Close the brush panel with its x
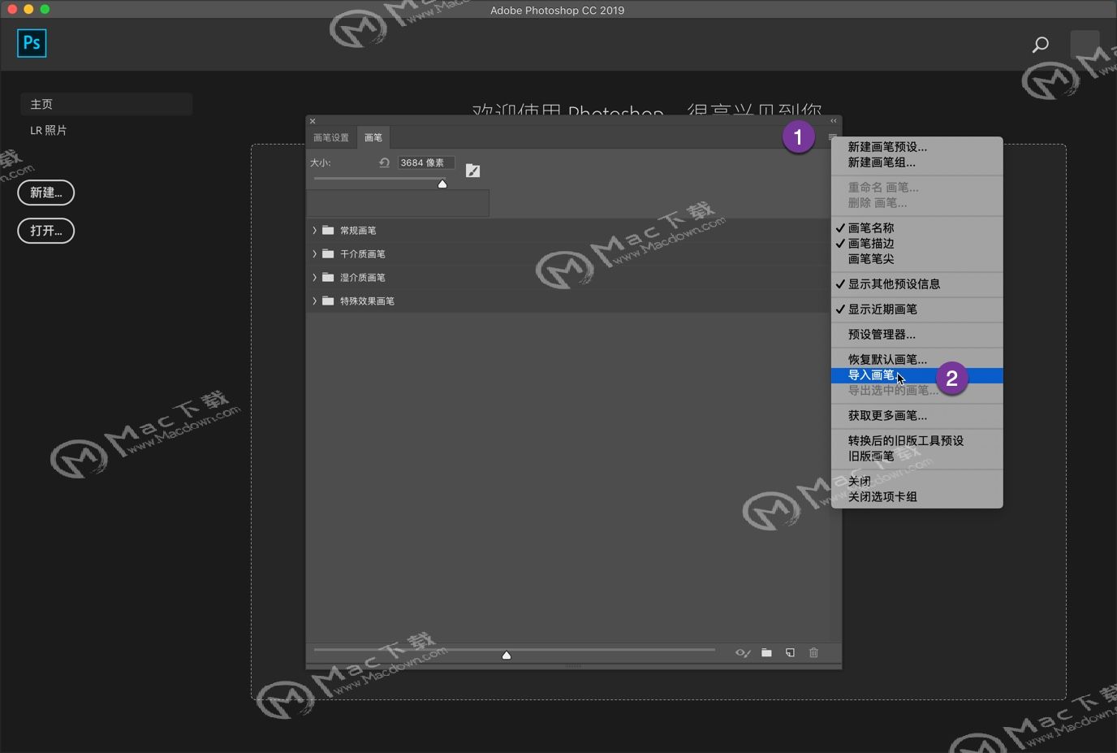Viewport: 1117px width, 753px height. tap(313, 121)
